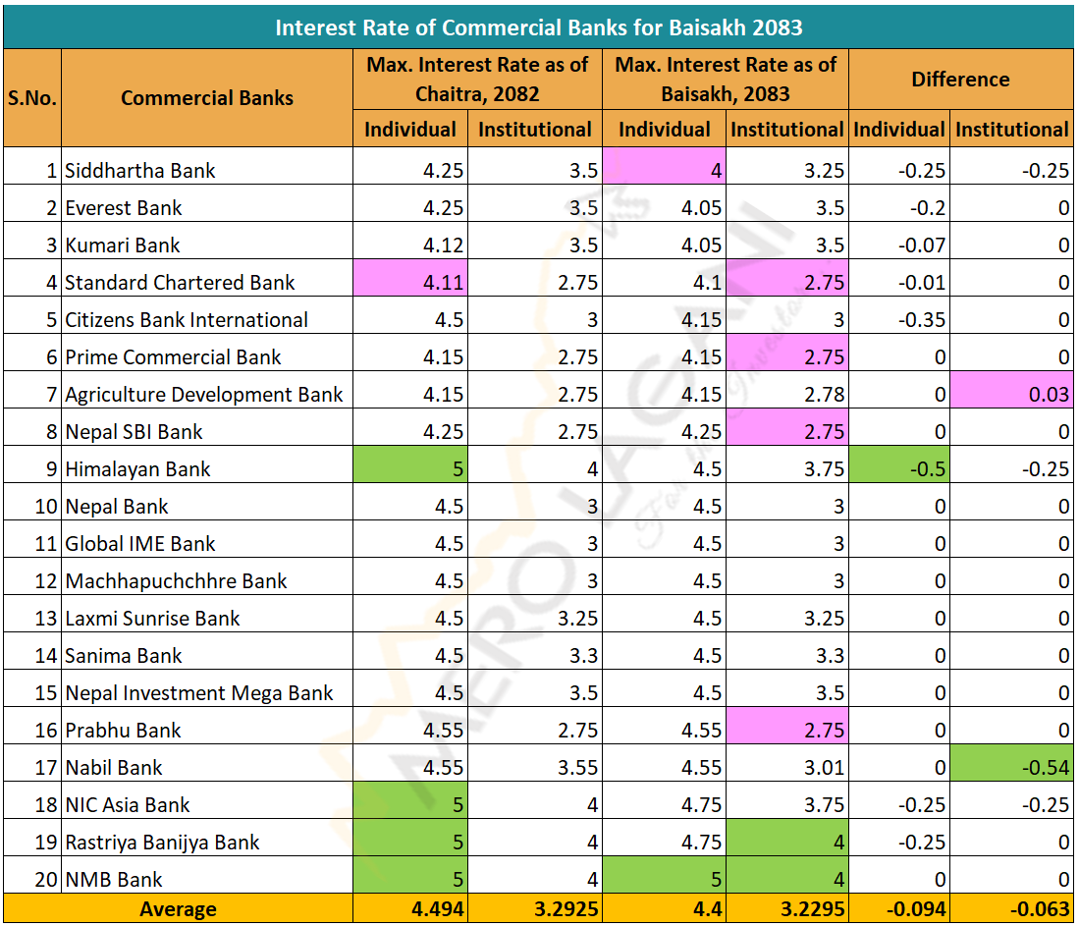Click the green -0.5 Himalayan Bank difference cell

899,468
